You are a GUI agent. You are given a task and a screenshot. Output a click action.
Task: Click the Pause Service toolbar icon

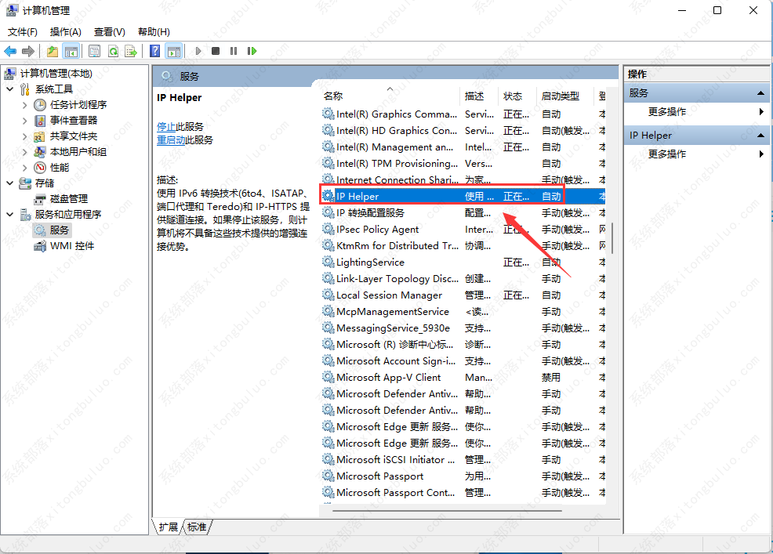click(x=234, y=51)
